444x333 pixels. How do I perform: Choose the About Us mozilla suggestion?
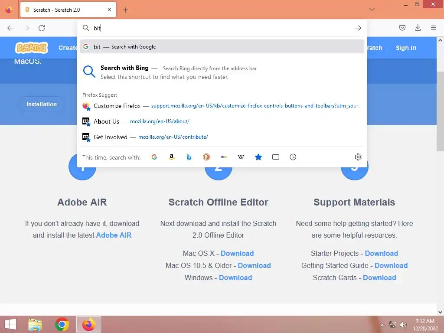pyautogui.click(x=222, y=121)
